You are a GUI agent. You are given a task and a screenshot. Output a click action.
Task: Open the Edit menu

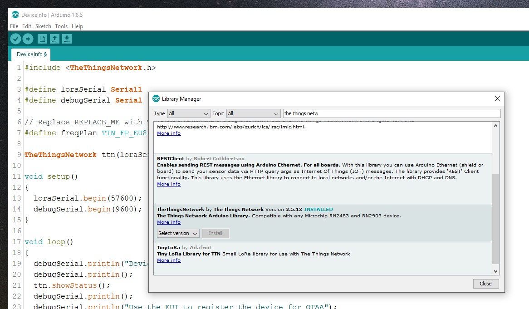click(x=27, y=26)
